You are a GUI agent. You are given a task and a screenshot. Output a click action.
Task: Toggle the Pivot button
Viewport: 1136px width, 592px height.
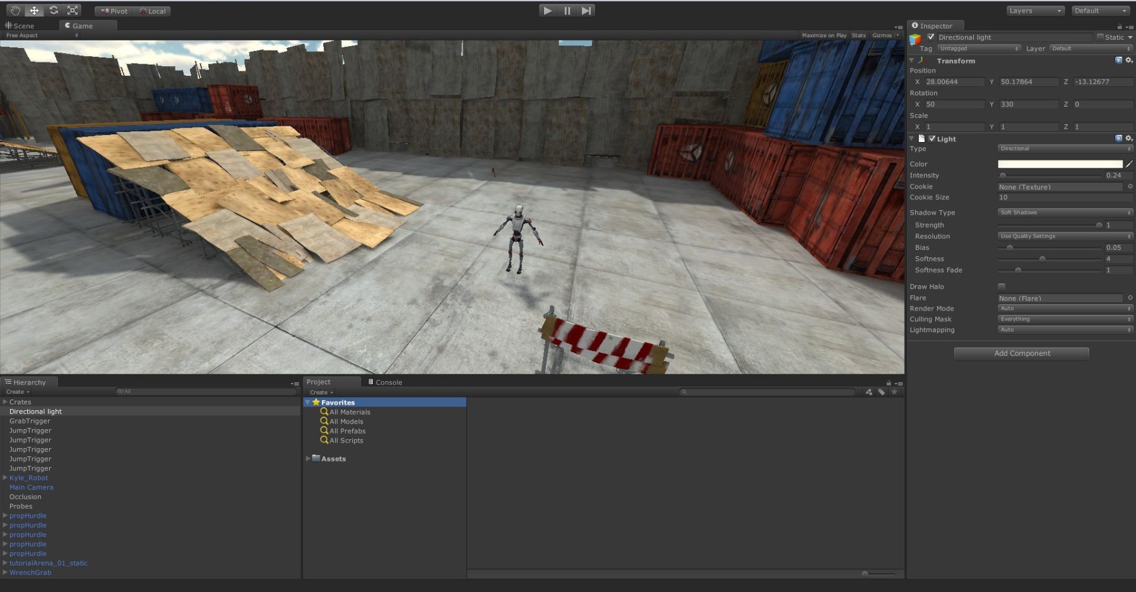click(114, 11)
